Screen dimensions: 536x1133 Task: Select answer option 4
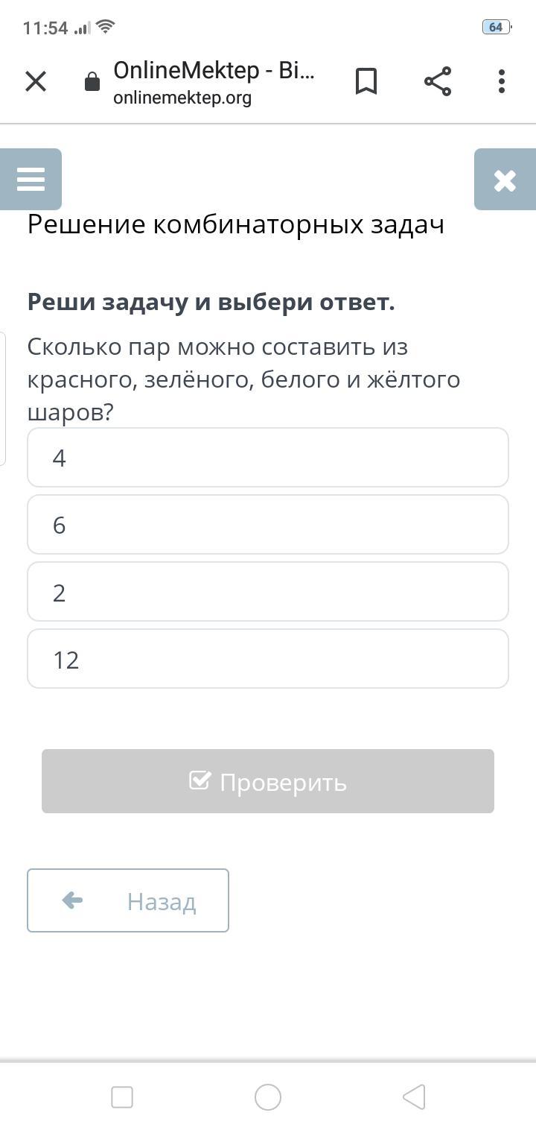(x=268, y=458)
